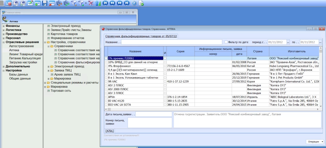Tick row checkbox for 10% БМВД_СО для свиней
The width and height of the screenshot is (326, 148).
tap(106, 62)
